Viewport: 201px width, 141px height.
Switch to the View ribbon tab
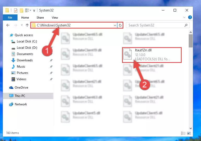coord(55,18)
